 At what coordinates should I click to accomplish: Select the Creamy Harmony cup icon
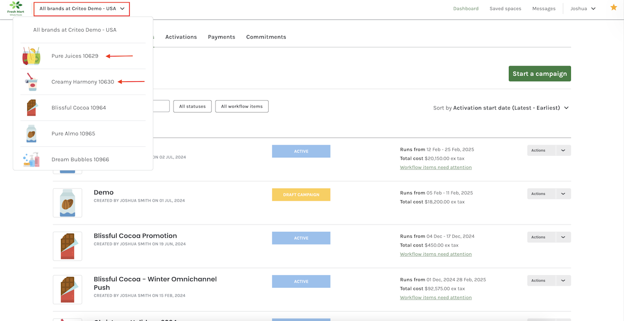(x=32, y=82)
